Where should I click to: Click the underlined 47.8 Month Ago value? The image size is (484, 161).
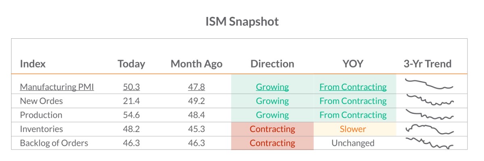tap(196, 87)
